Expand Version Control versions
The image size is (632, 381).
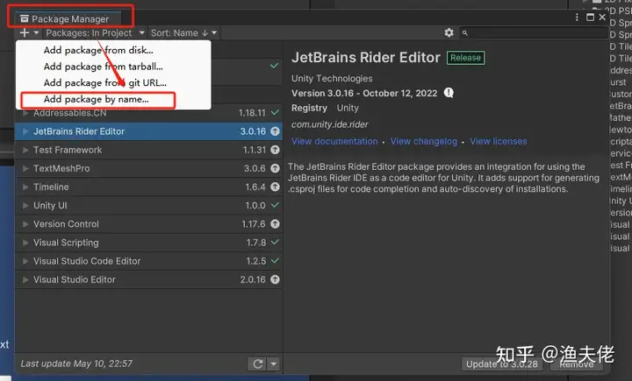click(x=25, y=223)
